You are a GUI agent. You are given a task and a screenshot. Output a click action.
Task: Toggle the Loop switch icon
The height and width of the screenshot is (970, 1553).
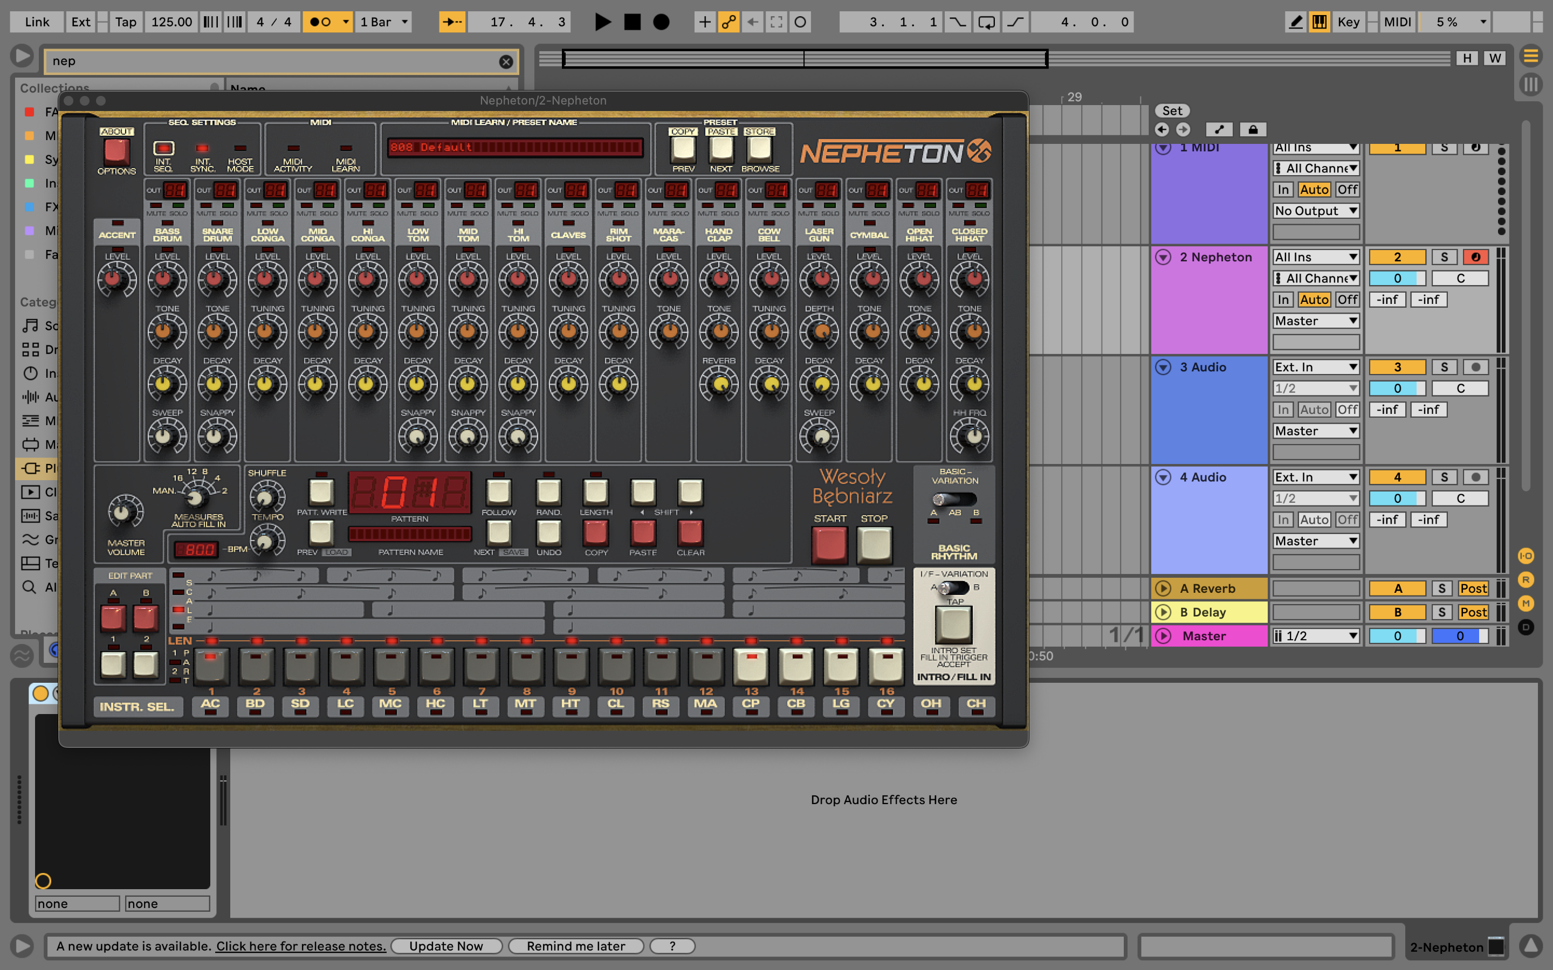pyautogui.click(x=986, y=22)
